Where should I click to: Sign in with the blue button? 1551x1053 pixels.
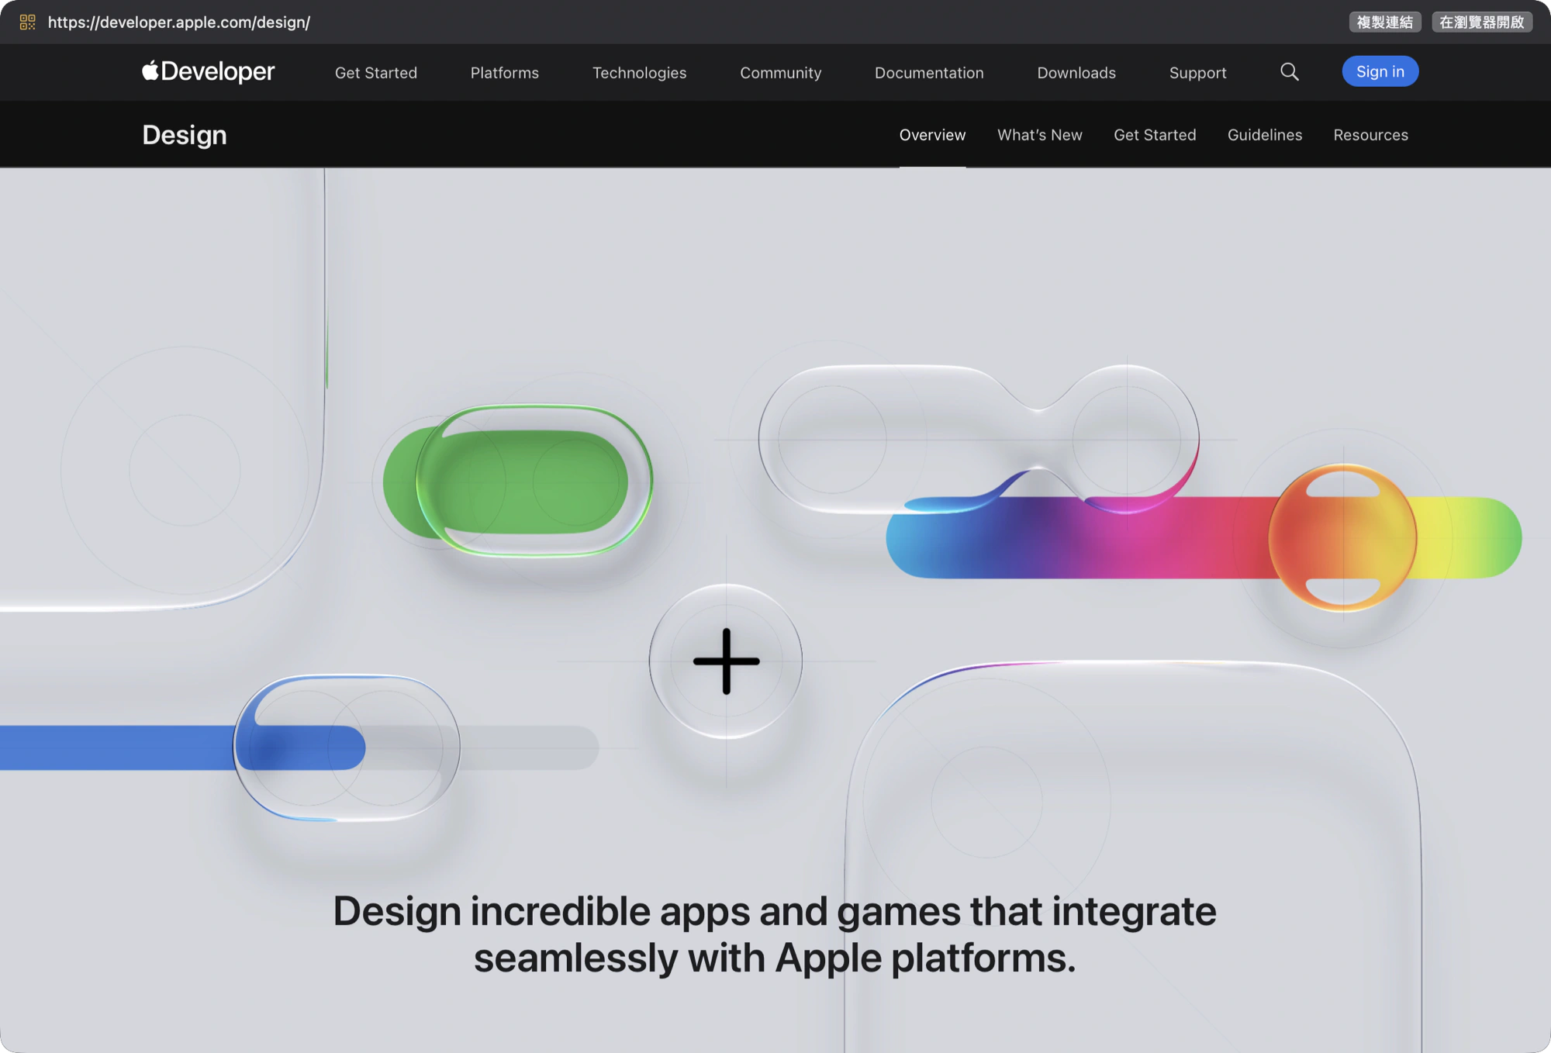1380,71
